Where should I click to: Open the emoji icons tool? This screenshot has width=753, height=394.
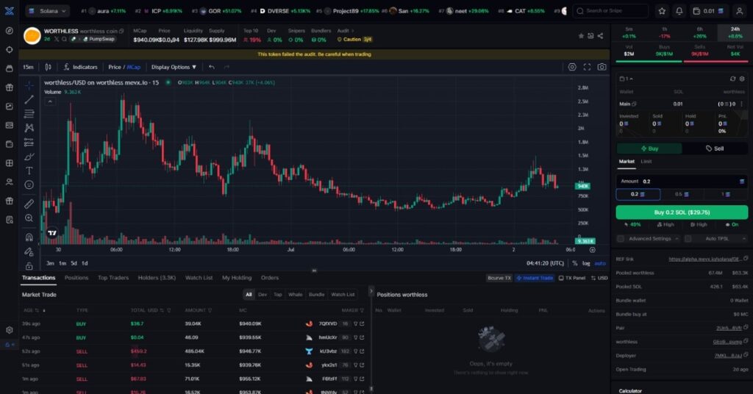click(x=29, y=185)
